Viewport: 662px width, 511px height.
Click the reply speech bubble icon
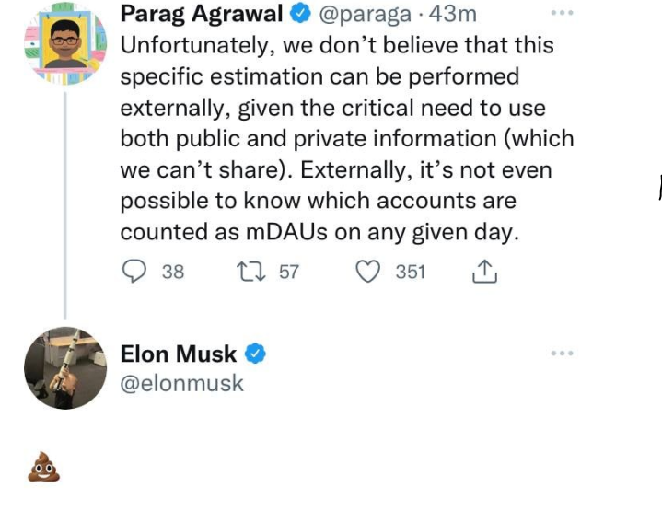tap(134, 272)
